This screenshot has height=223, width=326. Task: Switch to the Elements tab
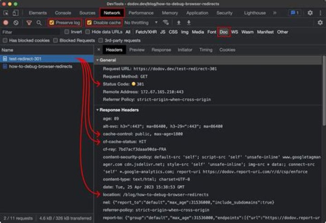(38, 13)
